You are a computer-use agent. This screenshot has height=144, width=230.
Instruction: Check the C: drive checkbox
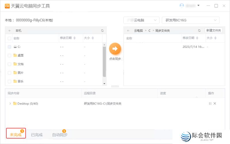[9, 47]
